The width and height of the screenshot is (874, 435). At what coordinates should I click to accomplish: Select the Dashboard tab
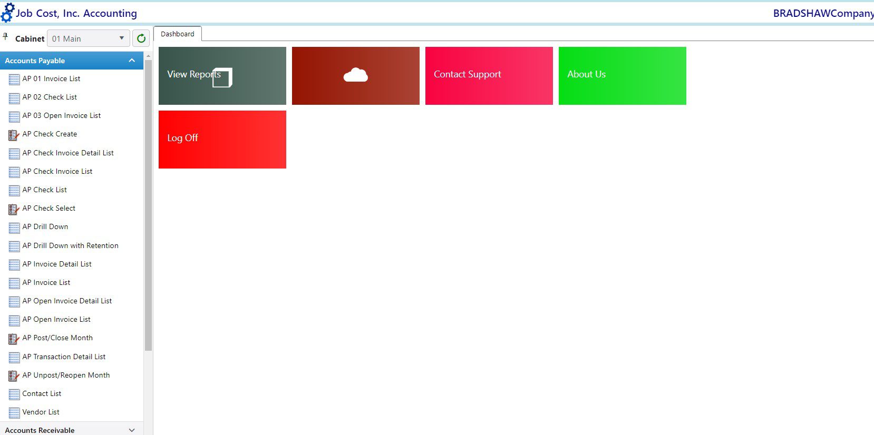(x=178, y=34)
